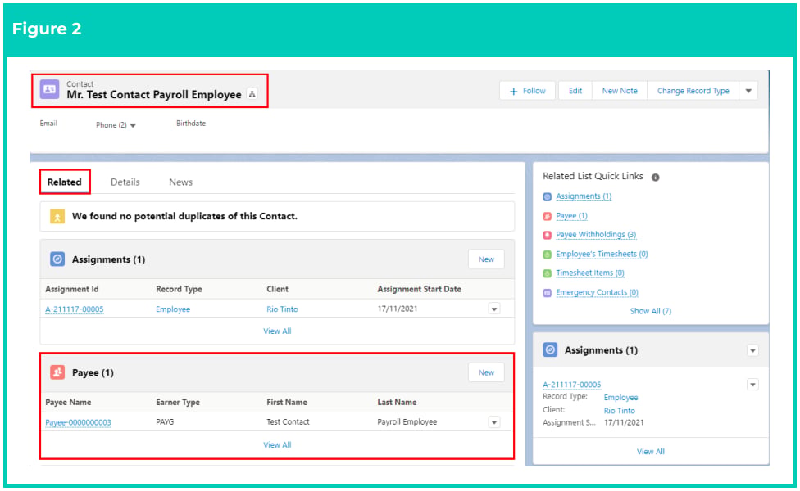Screen dimensions: 800x491
Task: Switch to the Related tab
Action: point(64,182)
